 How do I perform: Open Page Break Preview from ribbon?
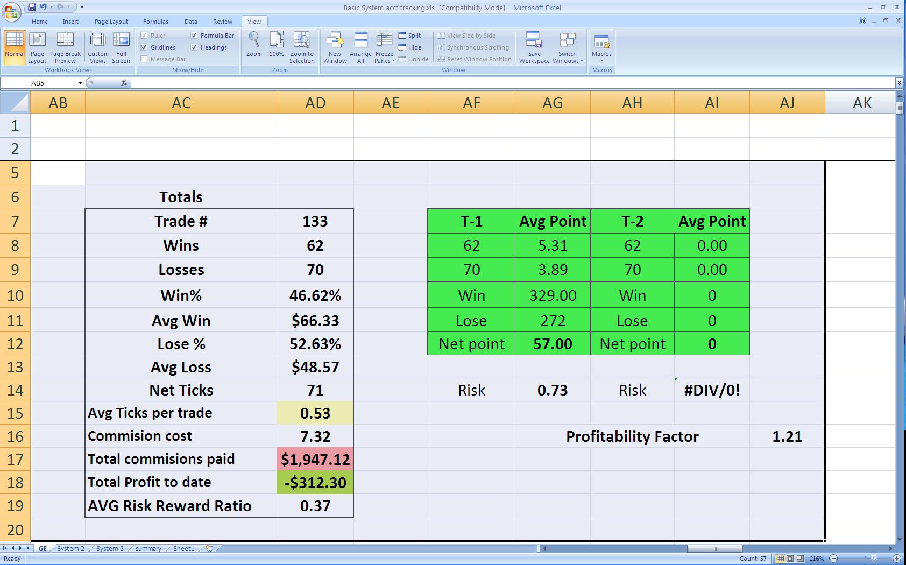click(x=65, y=47)
